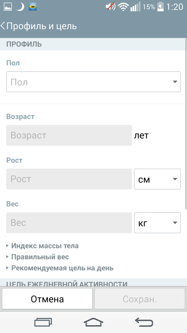Screen dimensions: 187x333
Task: Tap the muted sound icon
Action: 111,7
